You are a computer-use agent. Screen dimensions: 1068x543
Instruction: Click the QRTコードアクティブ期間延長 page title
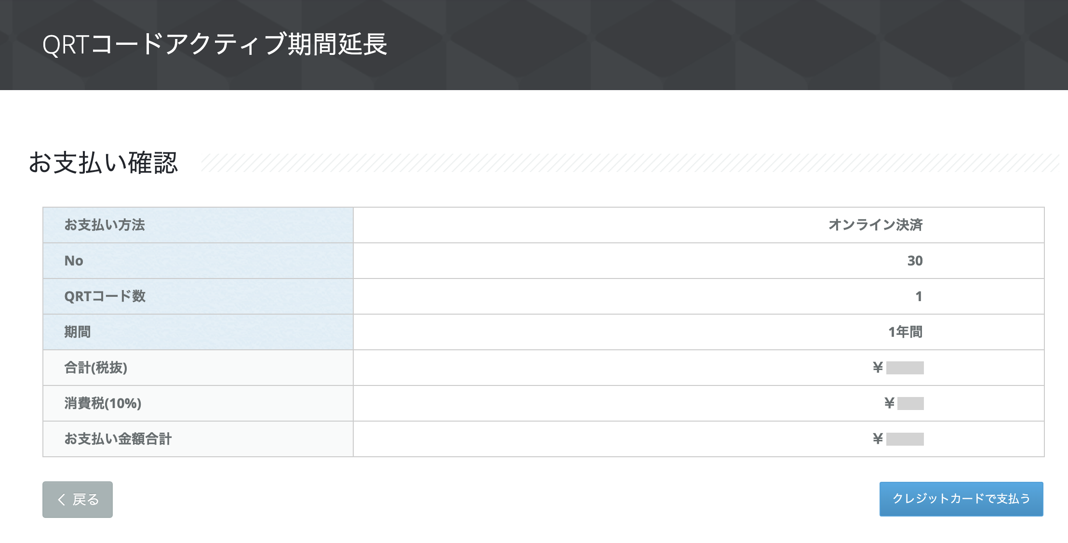click(x=214, y=44)
